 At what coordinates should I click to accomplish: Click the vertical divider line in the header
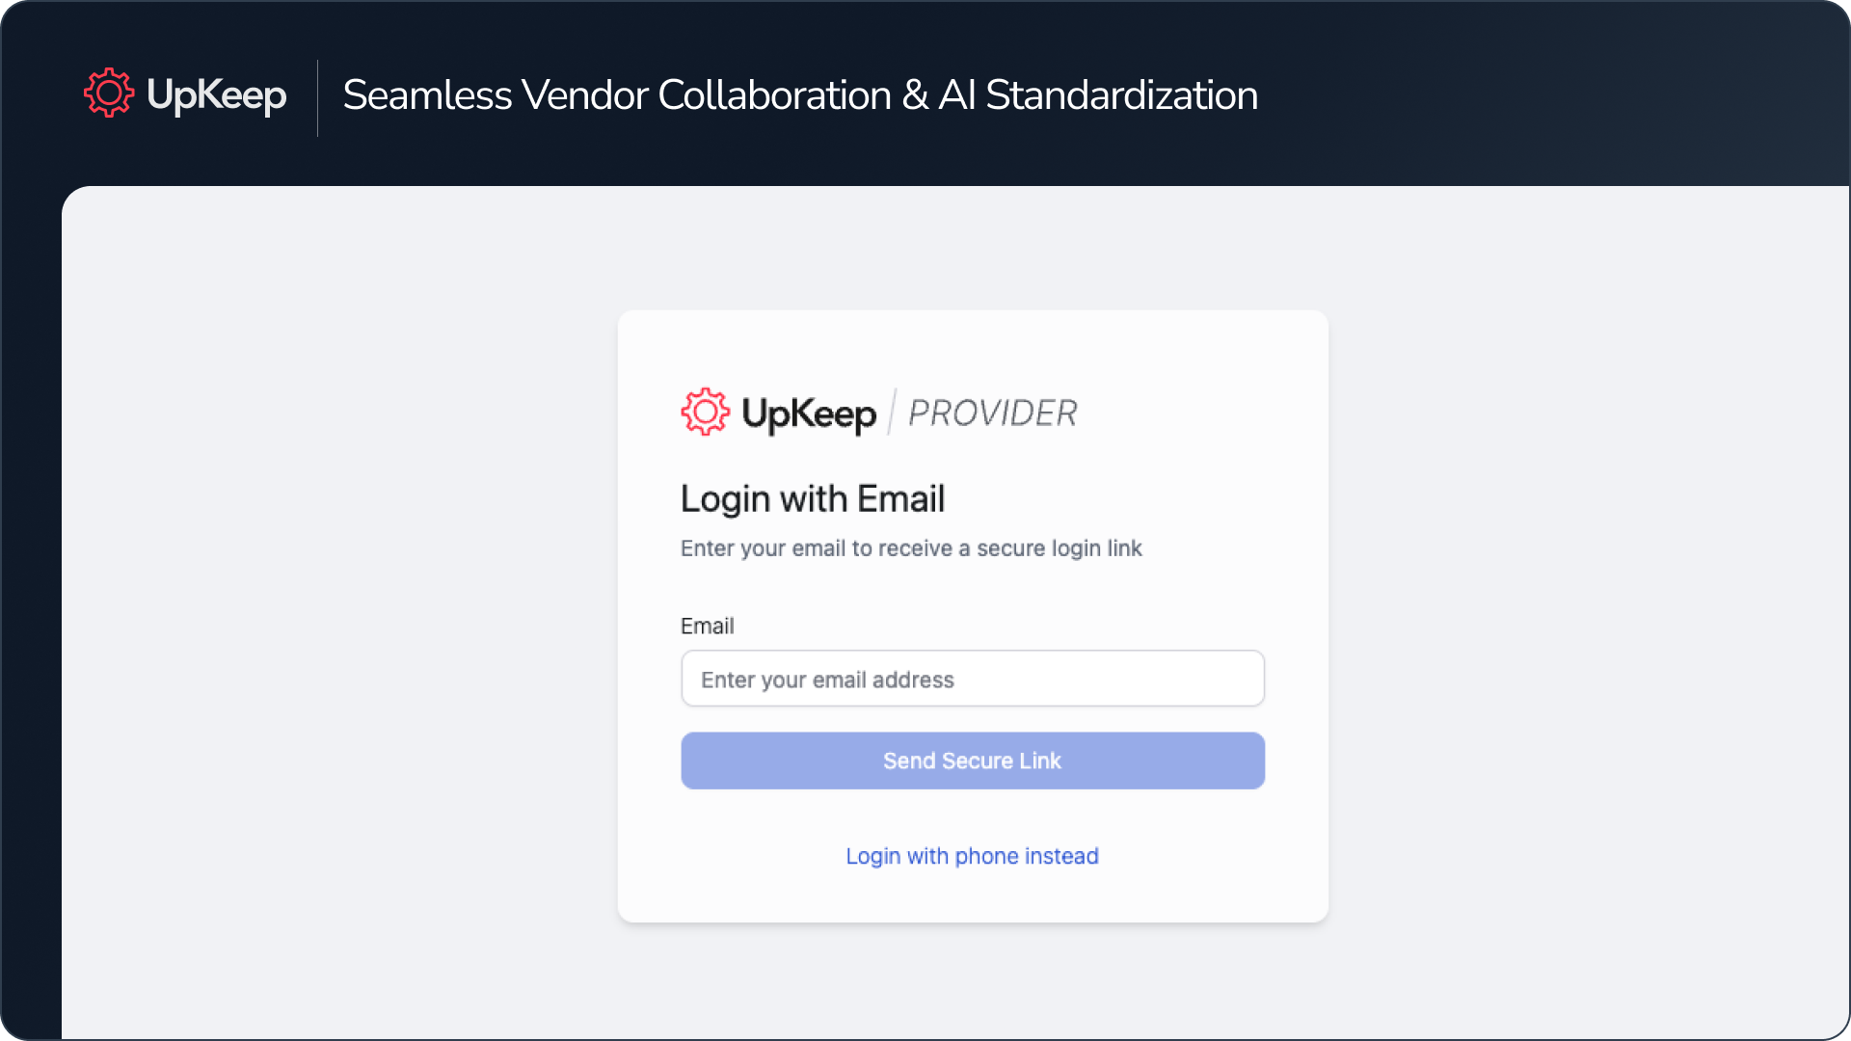317,96
